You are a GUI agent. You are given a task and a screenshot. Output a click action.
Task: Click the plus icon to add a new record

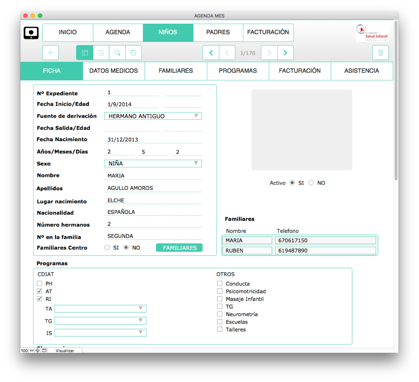(x=50, y=53)
